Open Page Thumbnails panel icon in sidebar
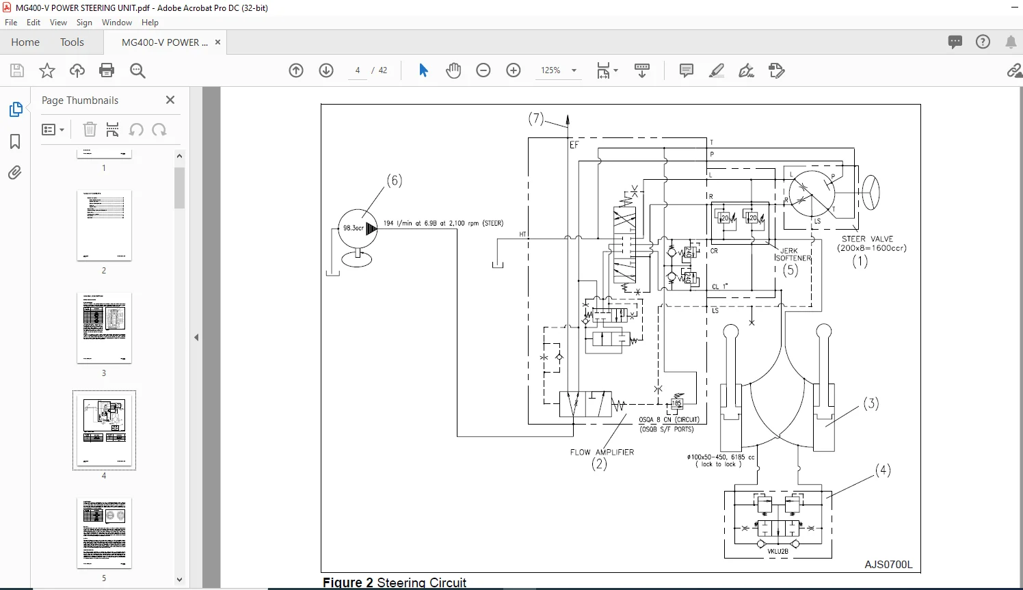The height and width of the screenshot is (590, 1023). tap(16, 109)
